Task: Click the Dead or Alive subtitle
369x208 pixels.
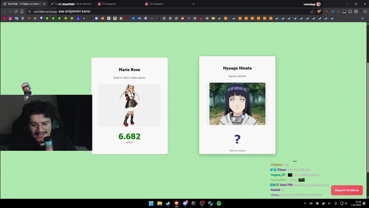Action: [129, 78]
